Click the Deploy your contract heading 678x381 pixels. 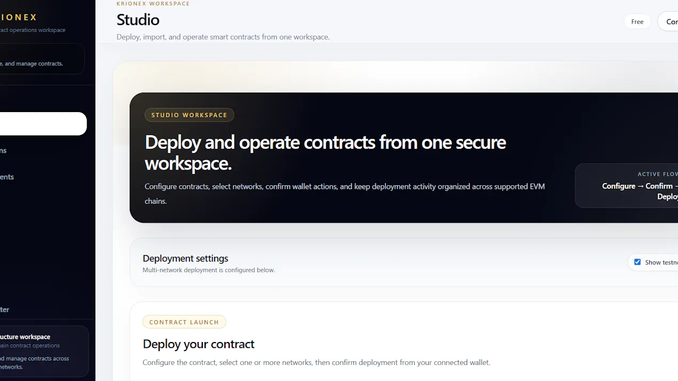point(199,344)
